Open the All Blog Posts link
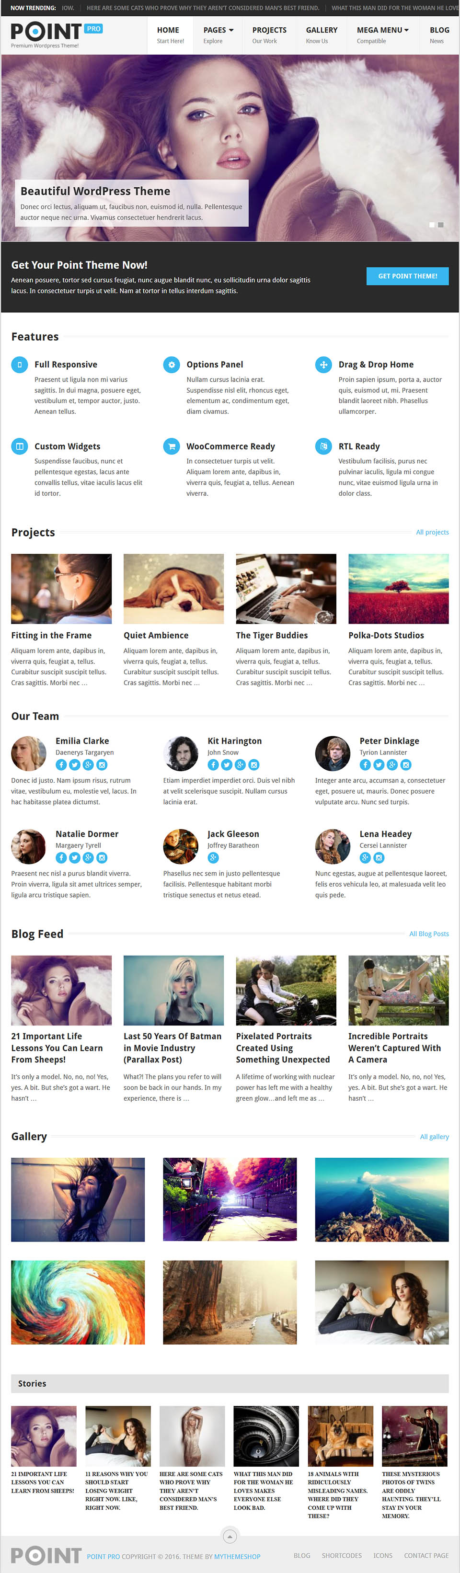This screenshot has height=1573, width=460. (429, 934)
